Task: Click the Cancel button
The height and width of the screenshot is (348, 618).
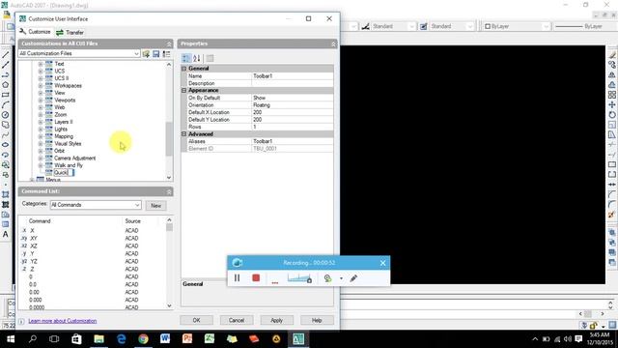Action: click(x=237, y=320)
